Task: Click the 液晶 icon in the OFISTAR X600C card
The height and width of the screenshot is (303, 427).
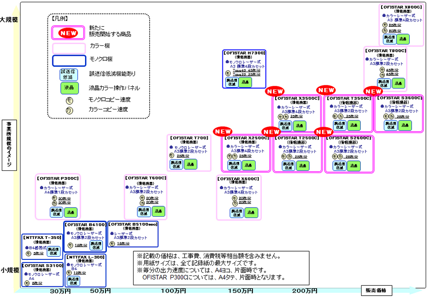Action: point(251,213)
